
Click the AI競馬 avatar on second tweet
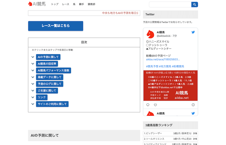[x=150, y=114]
